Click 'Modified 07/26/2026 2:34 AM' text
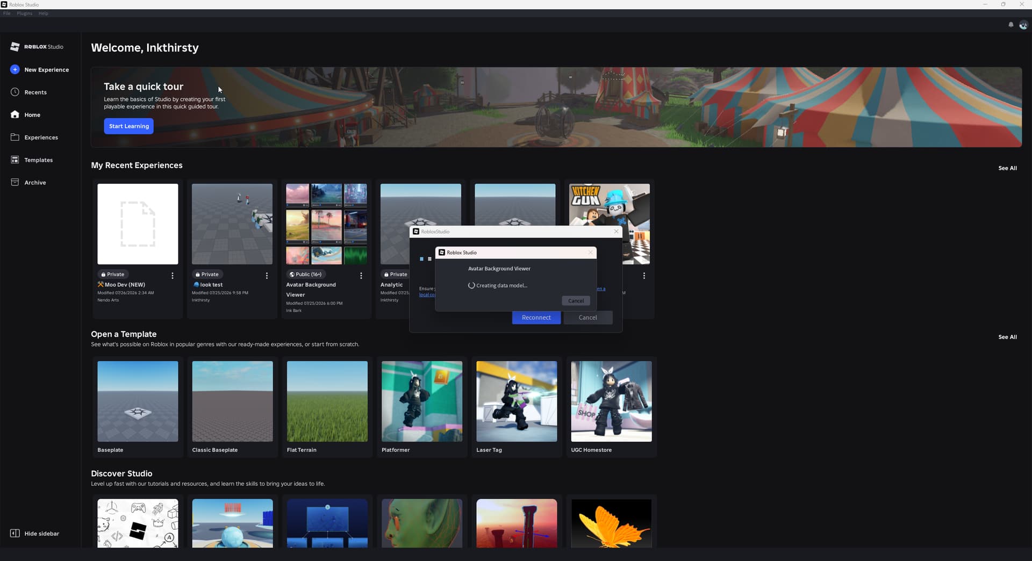Viewport: 1032px width, 561px height. [126, 293]
